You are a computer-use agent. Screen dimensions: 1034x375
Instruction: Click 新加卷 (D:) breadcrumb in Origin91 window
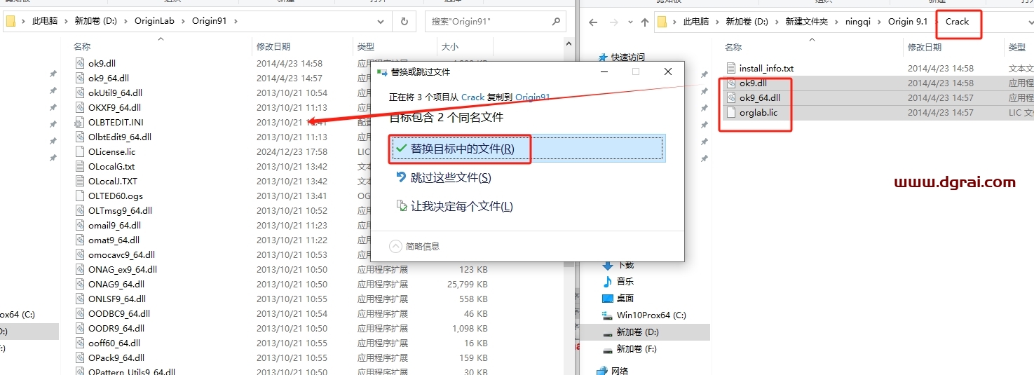[x=96, y=21]
